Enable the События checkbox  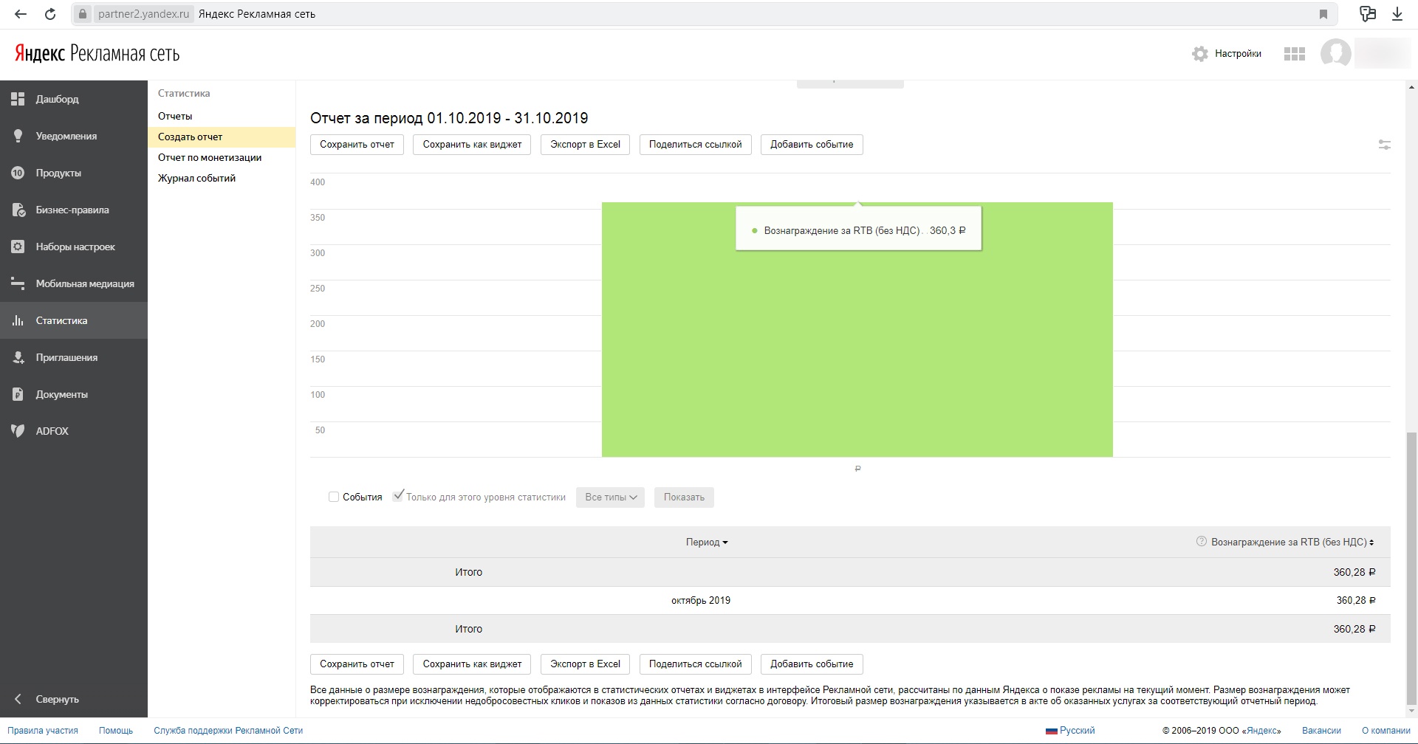(x=334, y=497)
